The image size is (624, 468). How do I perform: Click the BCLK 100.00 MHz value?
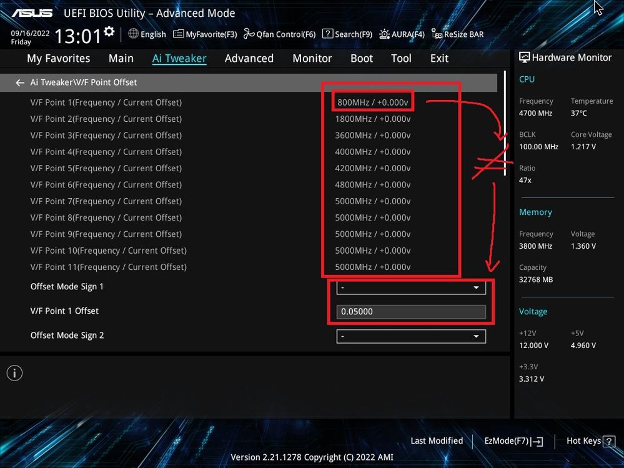click(538, 147)
